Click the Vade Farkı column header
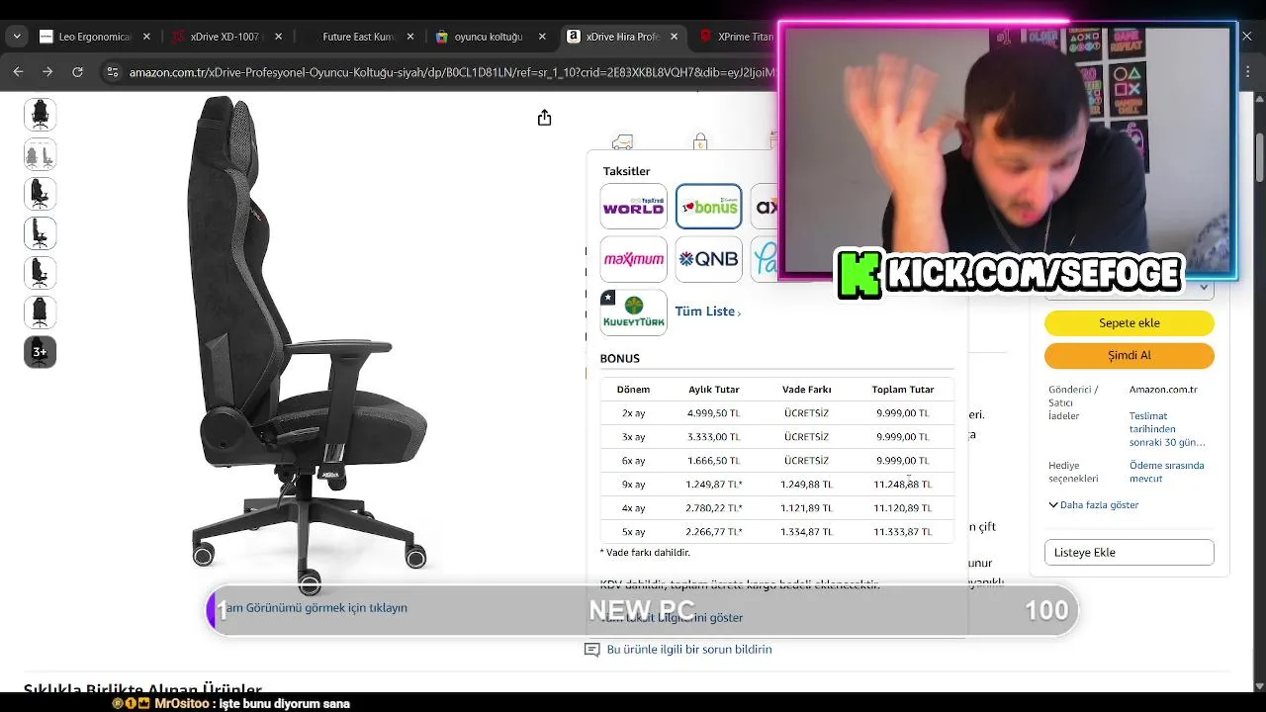1266x712 pixels. (x=806, y=390)
